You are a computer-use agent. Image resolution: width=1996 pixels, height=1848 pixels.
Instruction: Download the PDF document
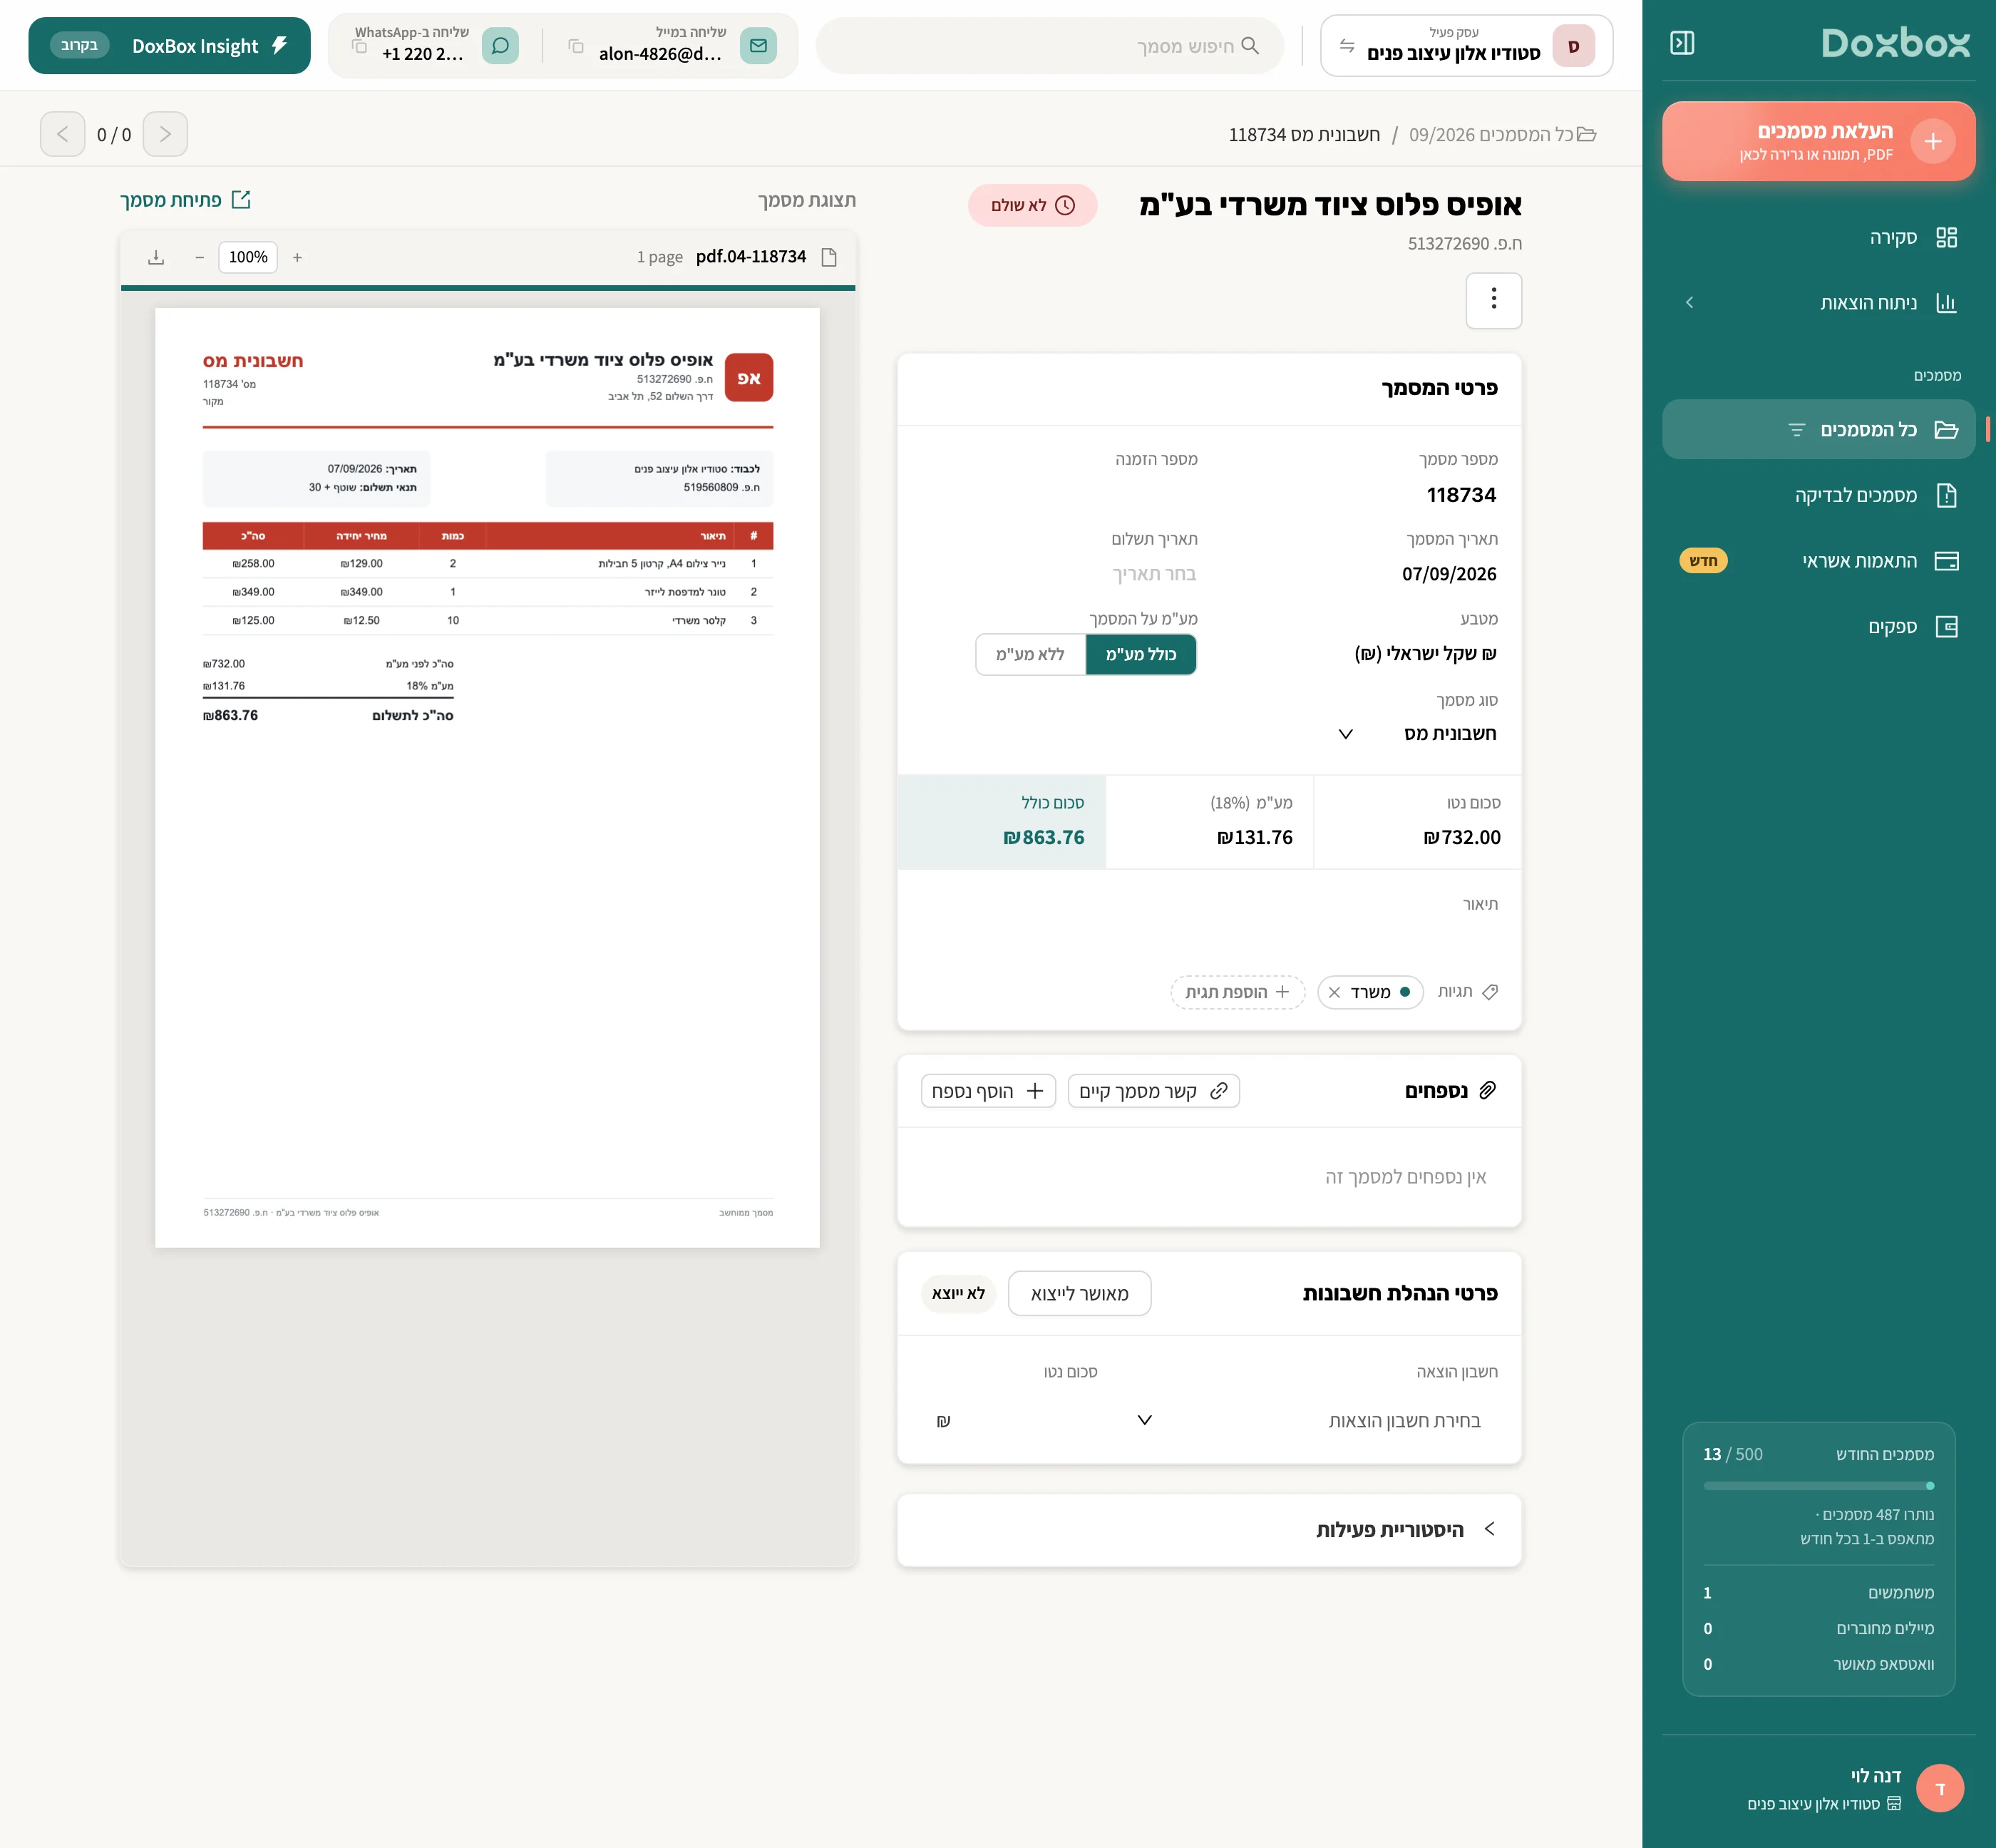(x=156, y=257)
